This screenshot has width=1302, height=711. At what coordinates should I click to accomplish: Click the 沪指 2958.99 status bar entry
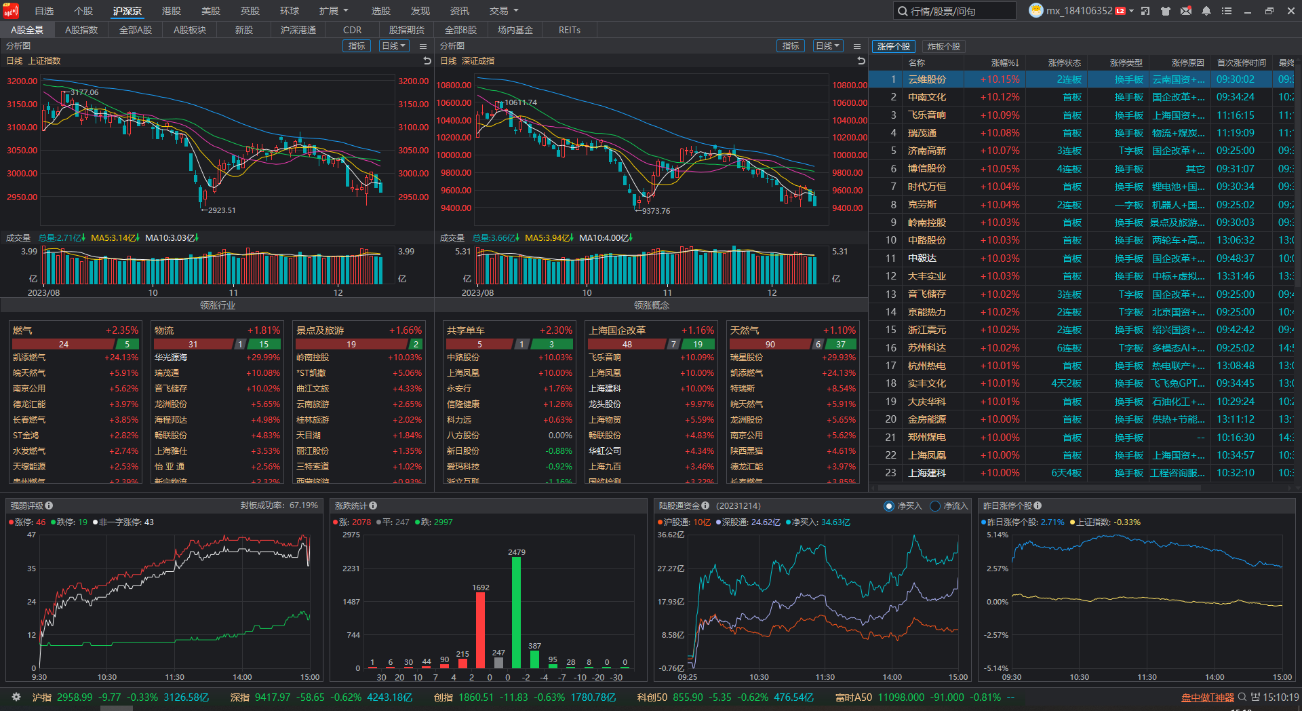pos(120,697)
